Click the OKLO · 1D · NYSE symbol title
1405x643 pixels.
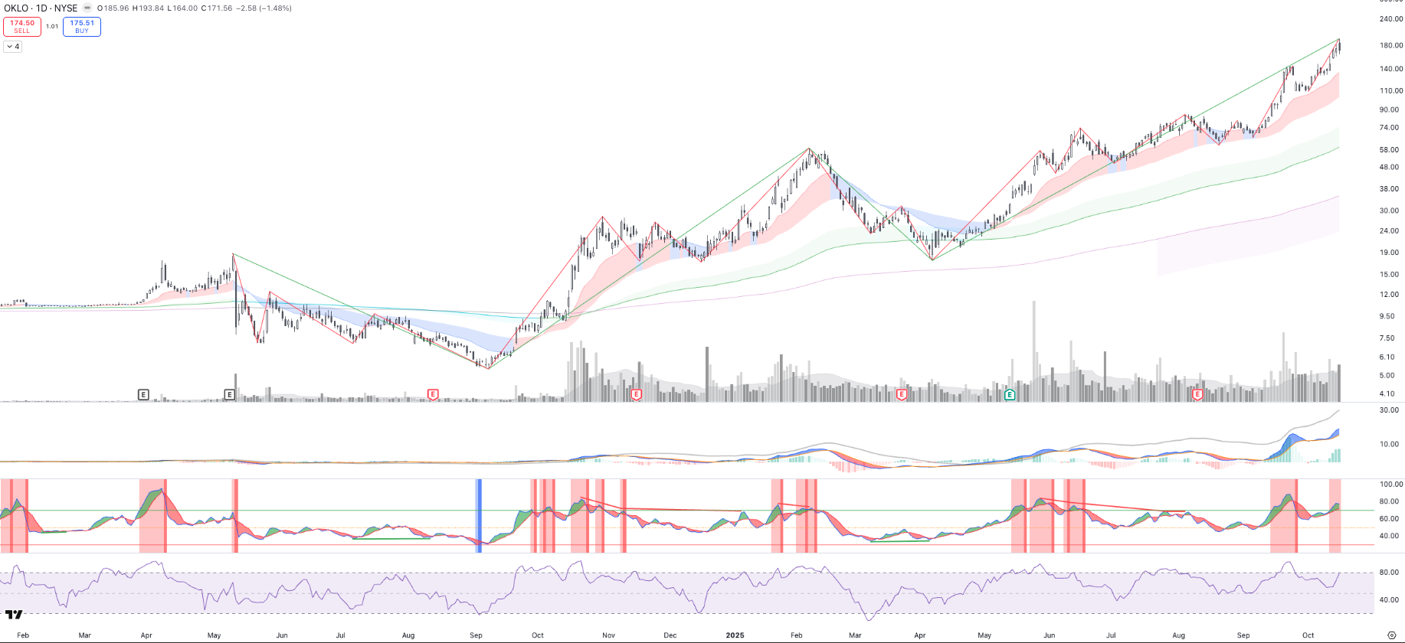point(41,8)
